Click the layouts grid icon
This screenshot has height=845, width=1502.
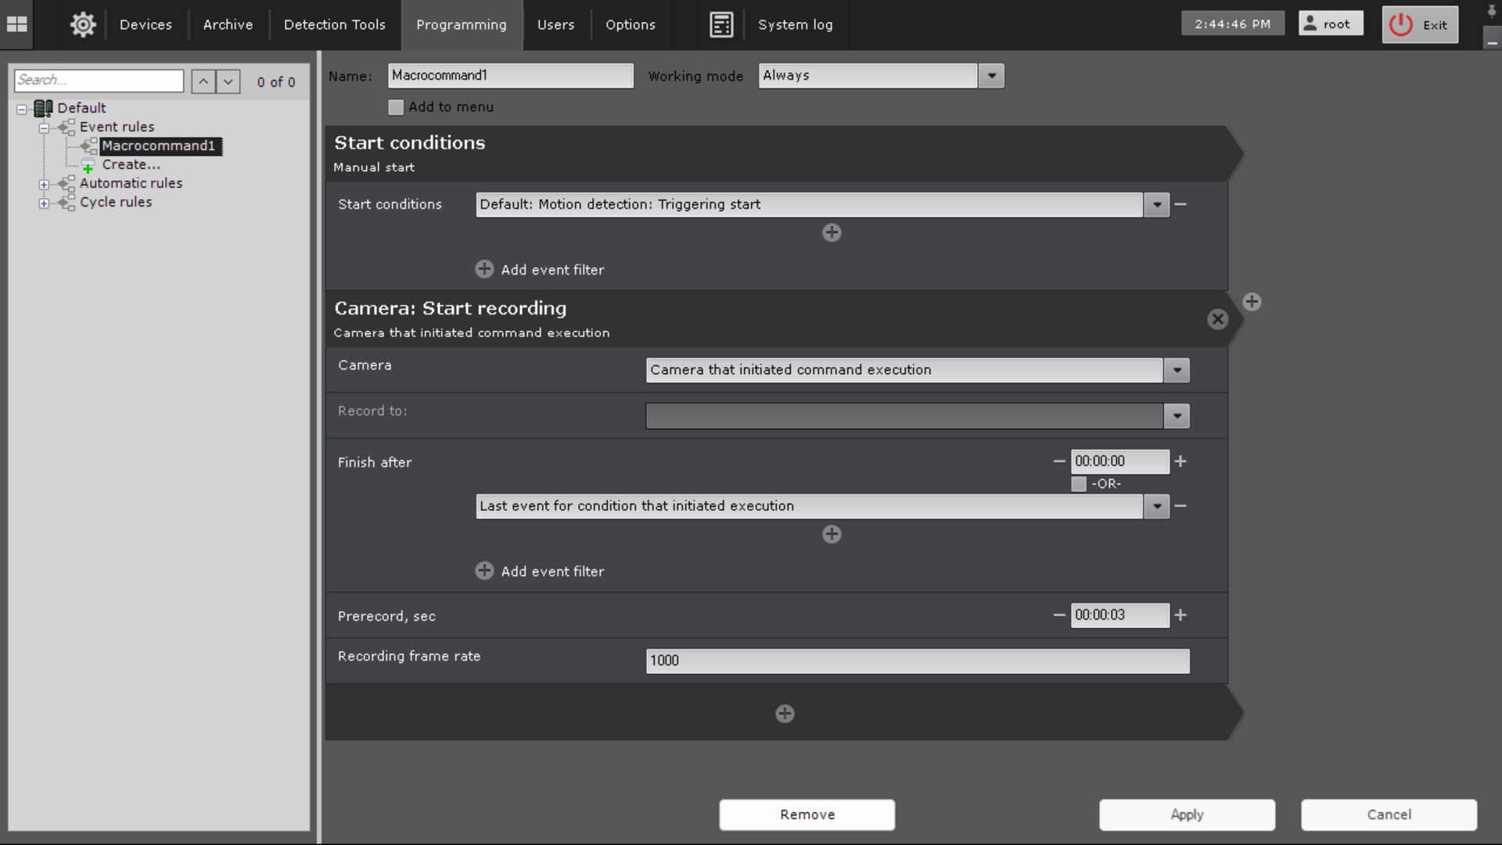click(16, 24)
